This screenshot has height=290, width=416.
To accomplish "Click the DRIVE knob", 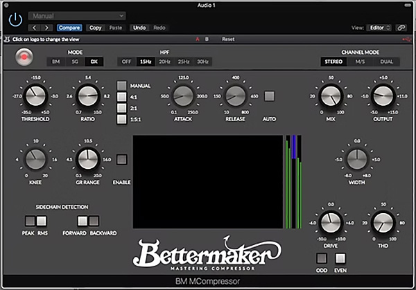I will click(x=331, y=223).
